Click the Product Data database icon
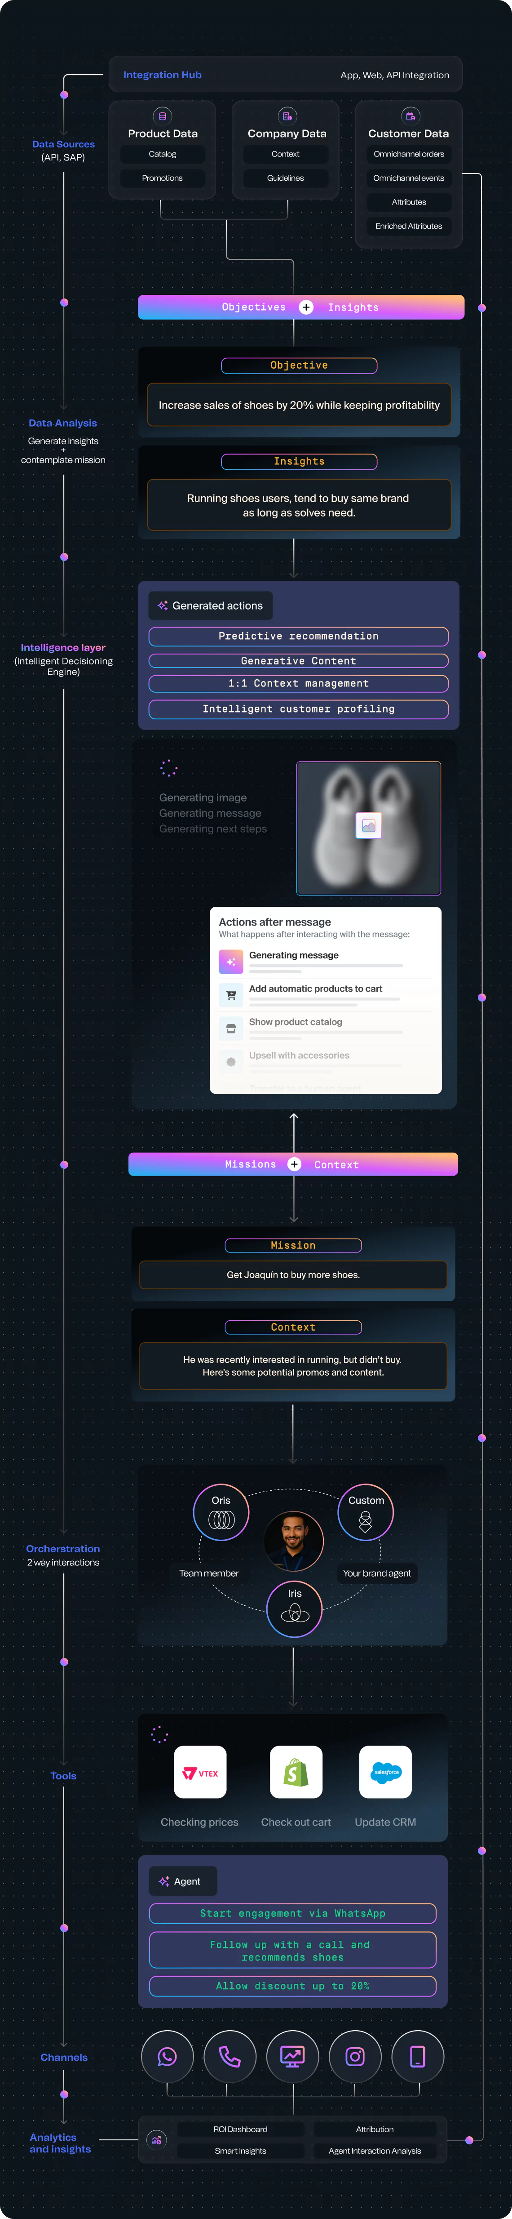512x2219 pixels. (163, 116)
